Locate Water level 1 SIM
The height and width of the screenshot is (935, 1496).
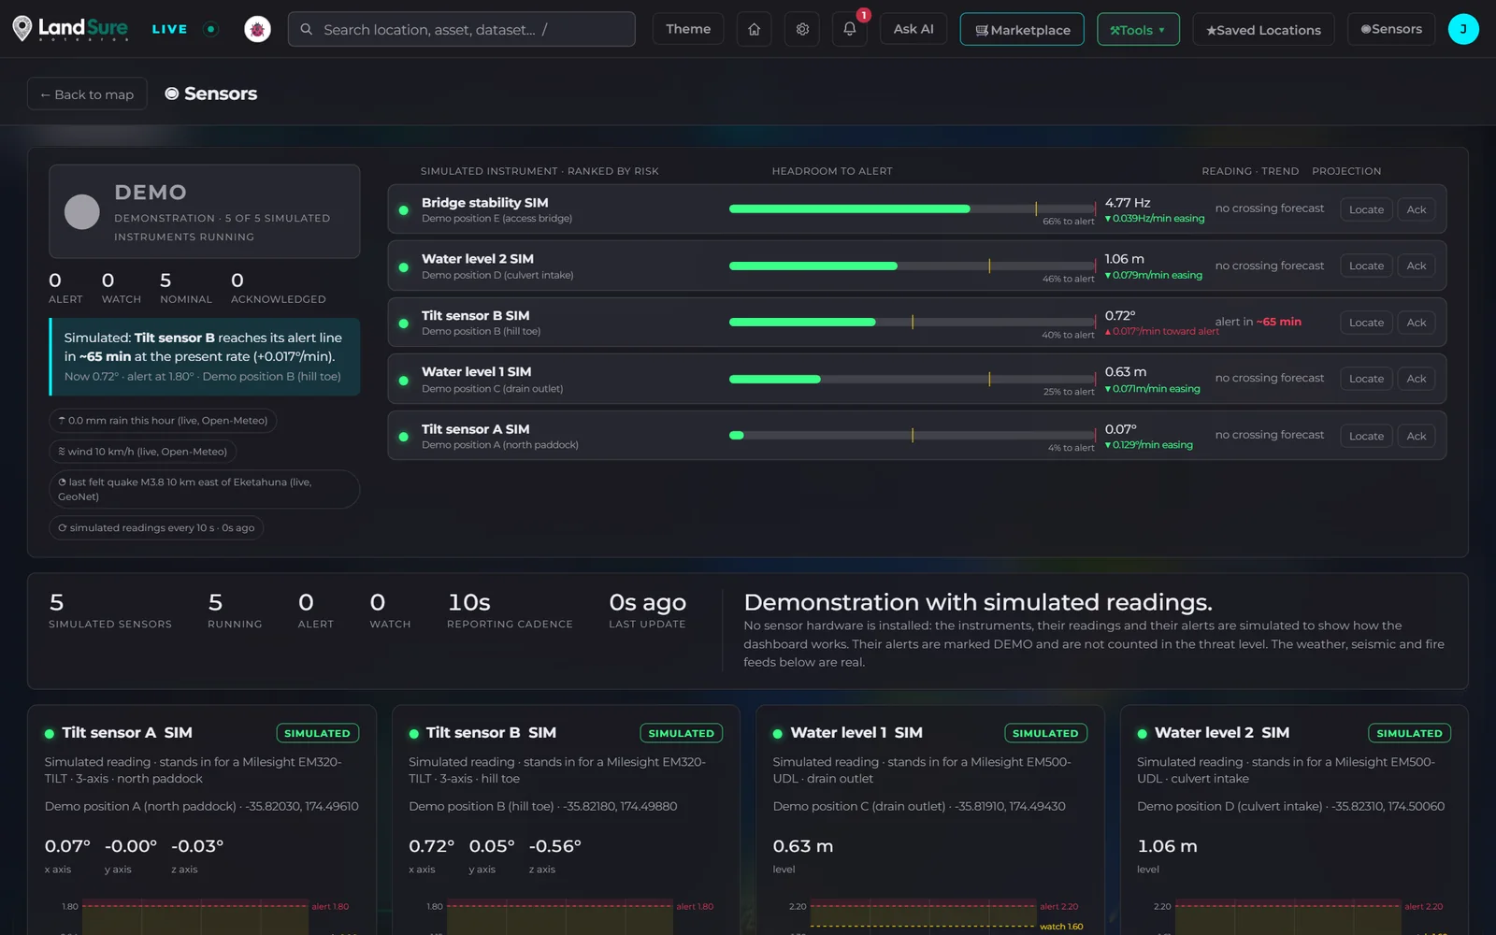tap(1366, 379)
